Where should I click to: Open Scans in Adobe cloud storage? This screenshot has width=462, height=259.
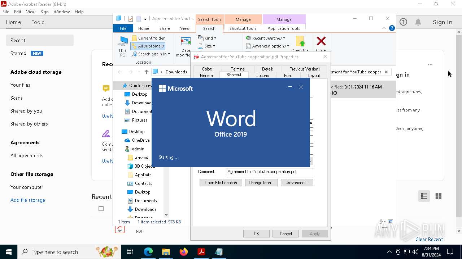pyautogui.click(x=17, y=98)
